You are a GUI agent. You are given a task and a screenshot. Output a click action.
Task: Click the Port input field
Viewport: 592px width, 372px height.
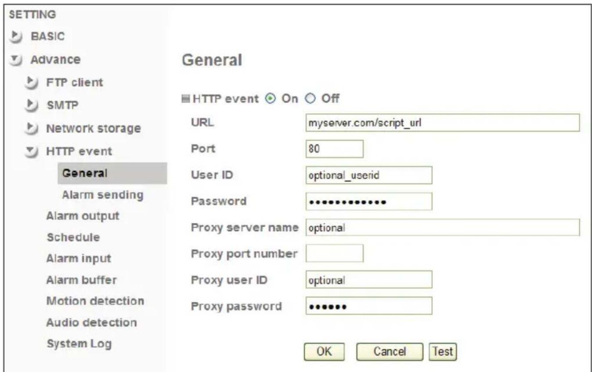[334, 149]
